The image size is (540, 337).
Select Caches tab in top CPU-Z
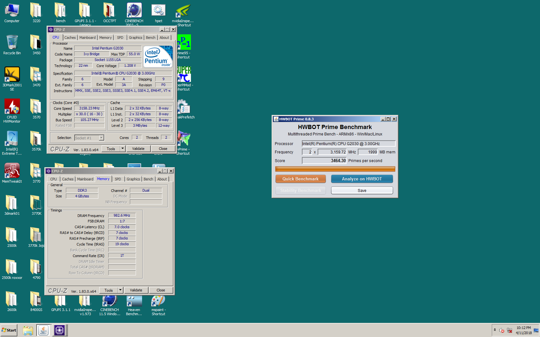coord(70,38)
